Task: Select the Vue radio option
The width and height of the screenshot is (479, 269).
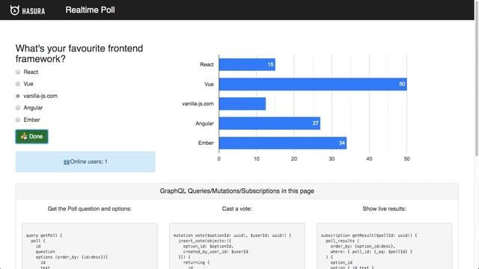Action: coord(18,84)
